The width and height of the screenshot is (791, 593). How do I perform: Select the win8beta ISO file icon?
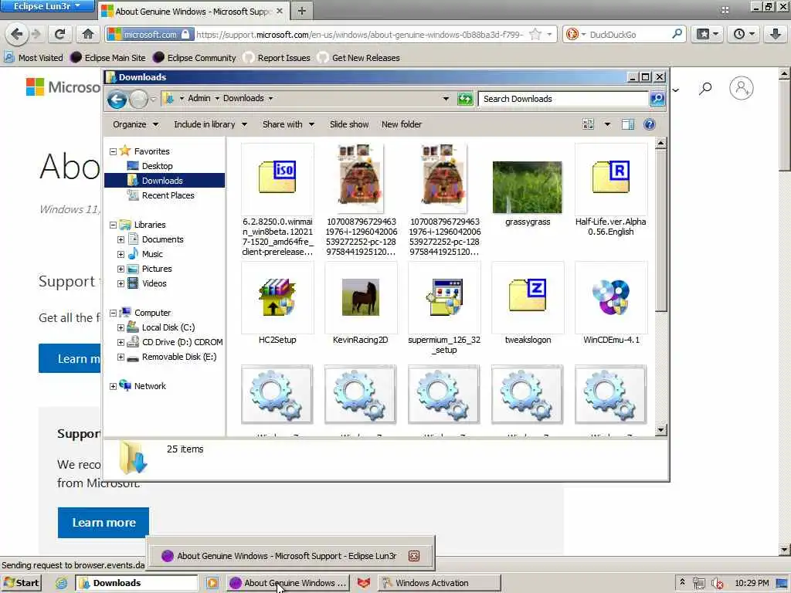click(x=277, y=178)
